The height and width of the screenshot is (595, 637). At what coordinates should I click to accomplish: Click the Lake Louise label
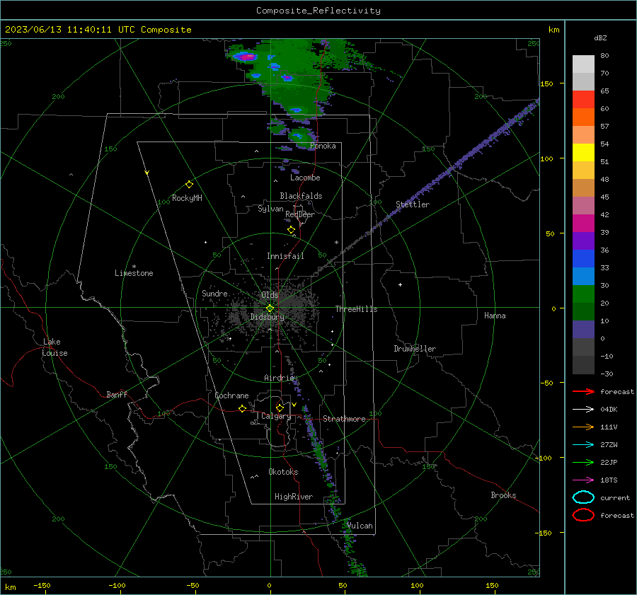54,347
